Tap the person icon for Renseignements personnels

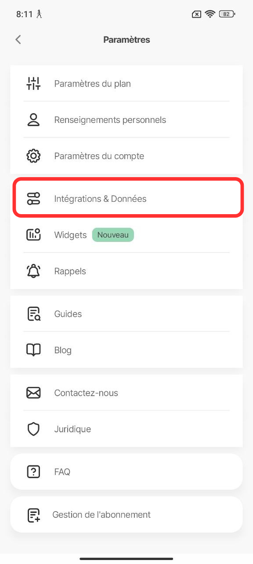[33, 119]
